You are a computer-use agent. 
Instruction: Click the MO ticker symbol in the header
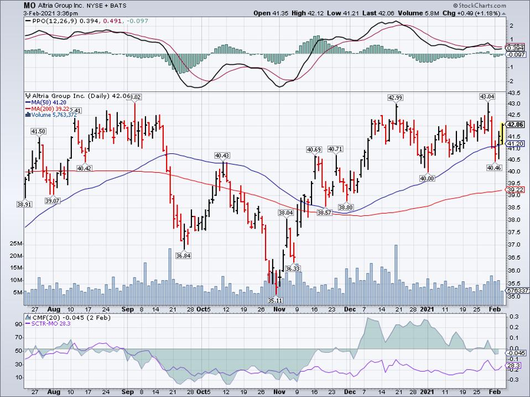29,6
